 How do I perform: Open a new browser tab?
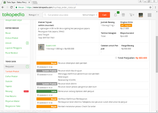point(35,2)
